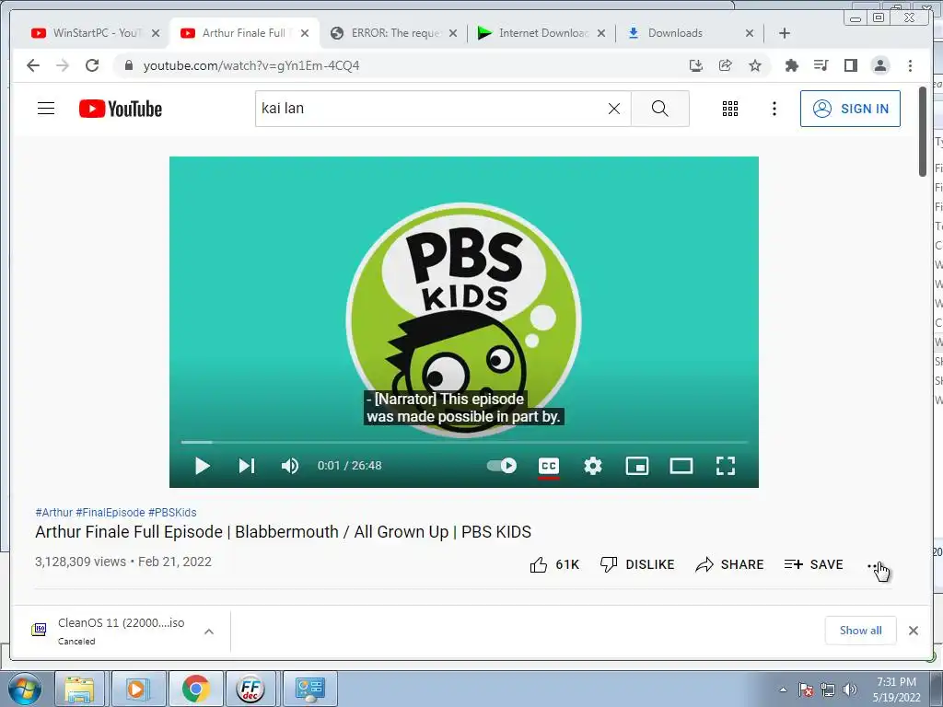943x707 pixels.
Task: Click the SIGN IN button
Action: tap(850, 109)
